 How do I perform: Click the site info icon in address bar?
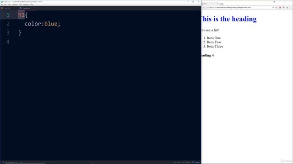[208, 8]
